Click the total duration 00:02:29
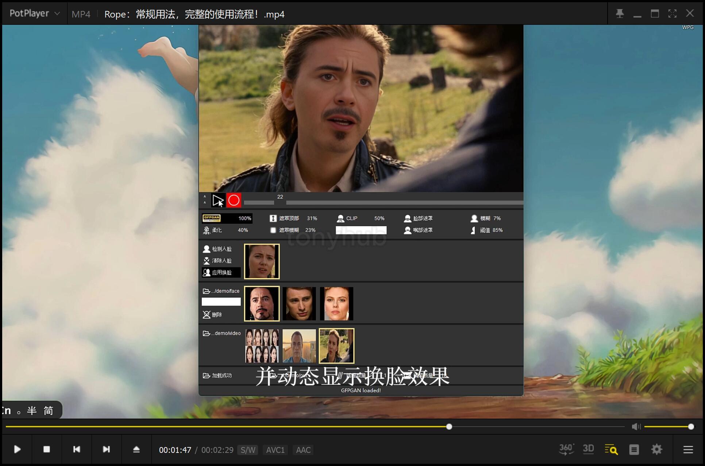 [217, 450]
